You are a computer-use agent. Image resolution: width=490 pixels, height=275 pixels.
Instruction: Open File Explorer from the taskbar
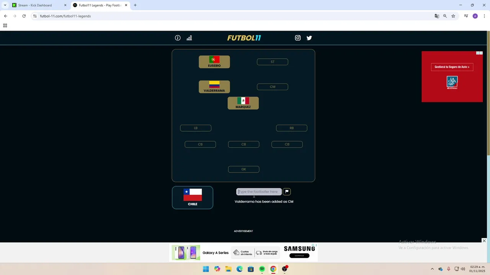click(228, 269)
